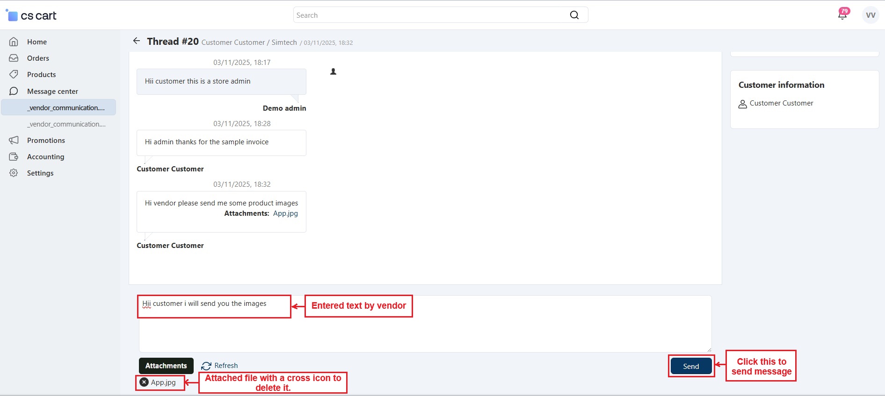The width and height of the screenshot is (885, 396).
Task: Open the Promotions section
Action: (46, 141)
